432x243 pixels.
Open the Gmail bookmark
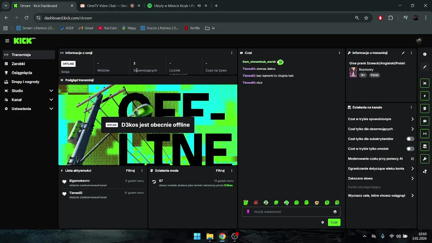pos(86,28)
